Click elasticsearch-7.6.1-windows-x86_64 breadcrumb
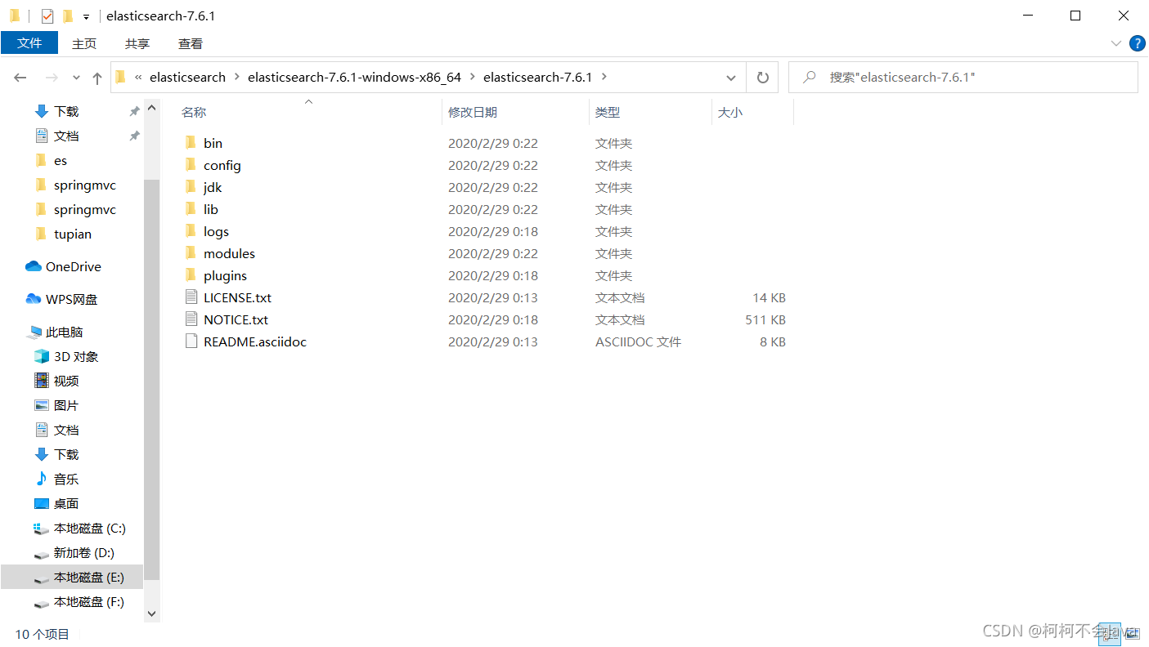The image size is (1149, 647). (354, 78)
